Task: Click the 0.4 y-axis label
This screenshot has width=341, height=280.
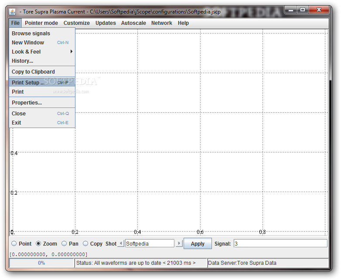Action: click(14, 153)
